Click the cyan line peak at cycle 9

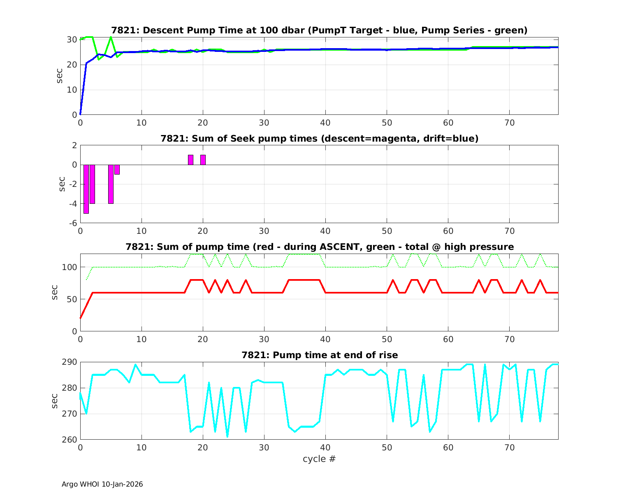pyautogui.click(x=135, y=365)
